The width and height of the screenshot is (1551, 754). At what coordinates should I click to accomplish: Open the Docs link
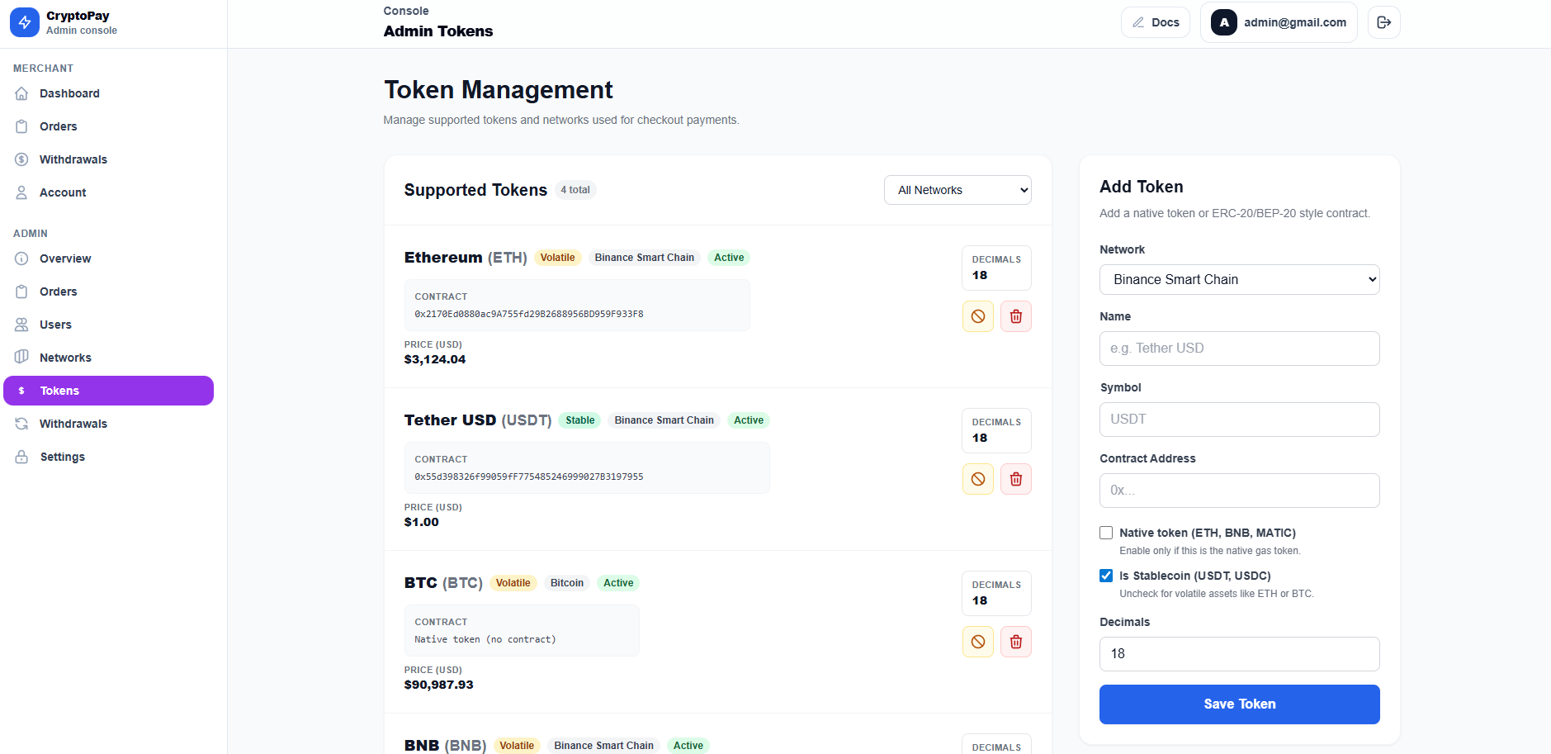click(1155, 22)
